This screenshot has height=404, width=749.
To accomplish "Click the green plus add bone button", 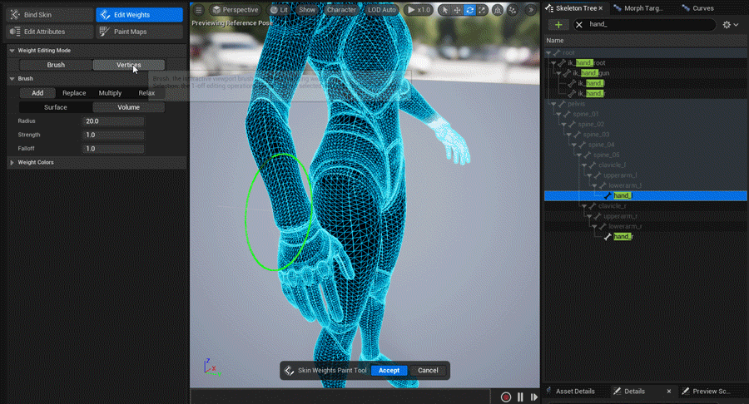I will click(558, 24).
